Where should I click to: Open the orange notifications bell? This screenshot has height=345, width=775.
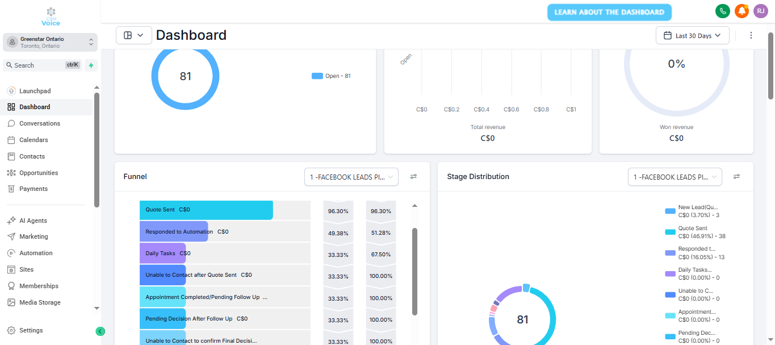coord(742,11)
